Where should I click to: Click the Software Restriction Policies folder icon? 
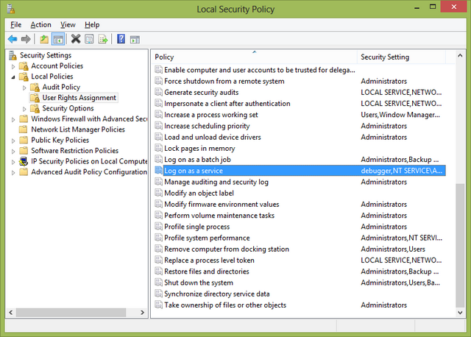point(24,151)
